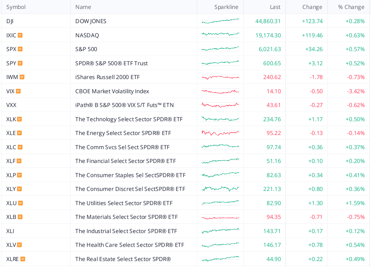Click the XLU percent change +1.59%
Image resolution: width=371 pixels, height=267 pixels.
click(x=355, y=203)
